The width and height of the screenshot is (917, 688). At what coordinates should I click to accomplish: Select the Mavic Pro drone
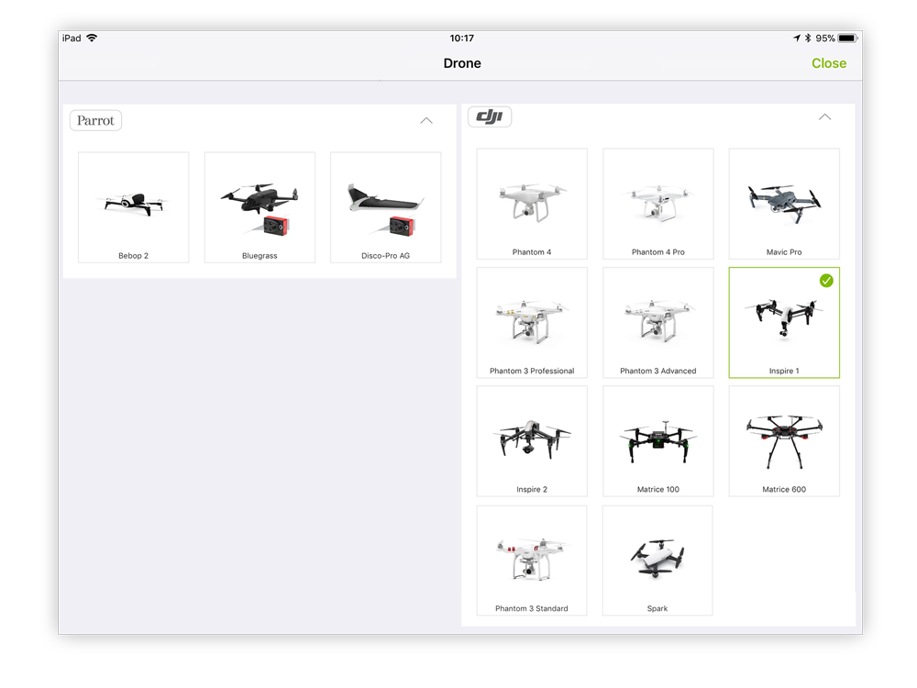pos(784,204)
